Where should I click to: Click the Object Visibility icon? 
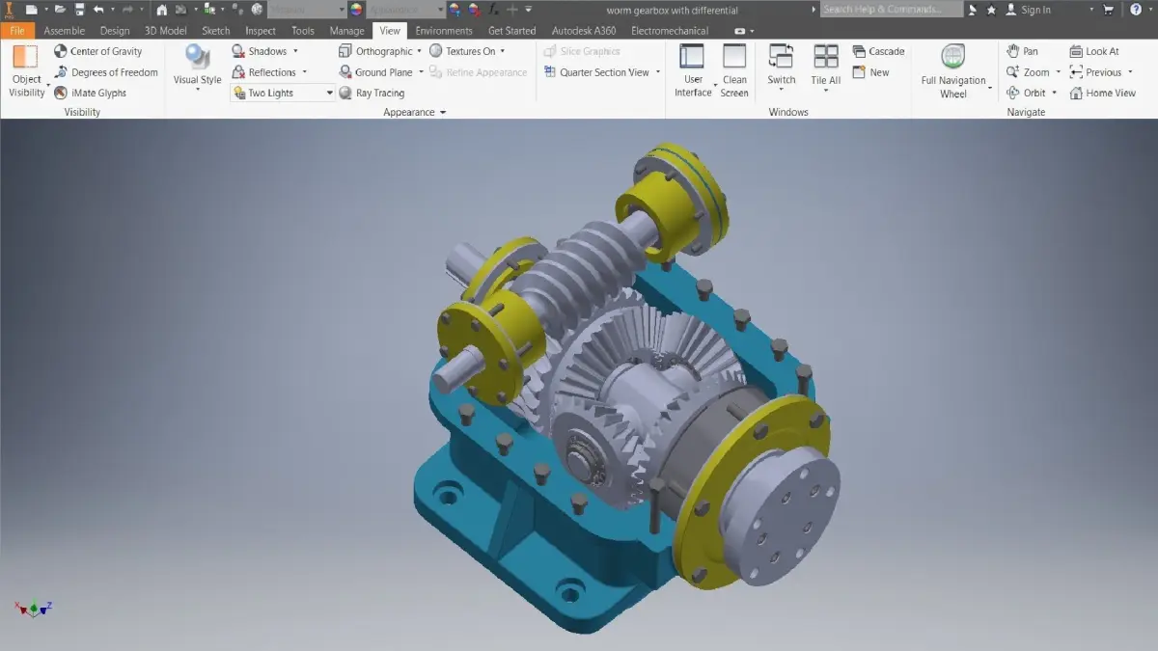point(26,58)
